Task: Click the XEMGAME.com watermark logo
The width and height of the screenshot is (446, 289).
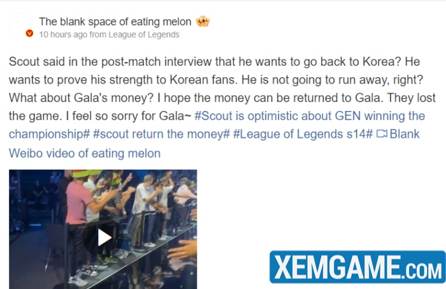Action: tap(357, 267)
